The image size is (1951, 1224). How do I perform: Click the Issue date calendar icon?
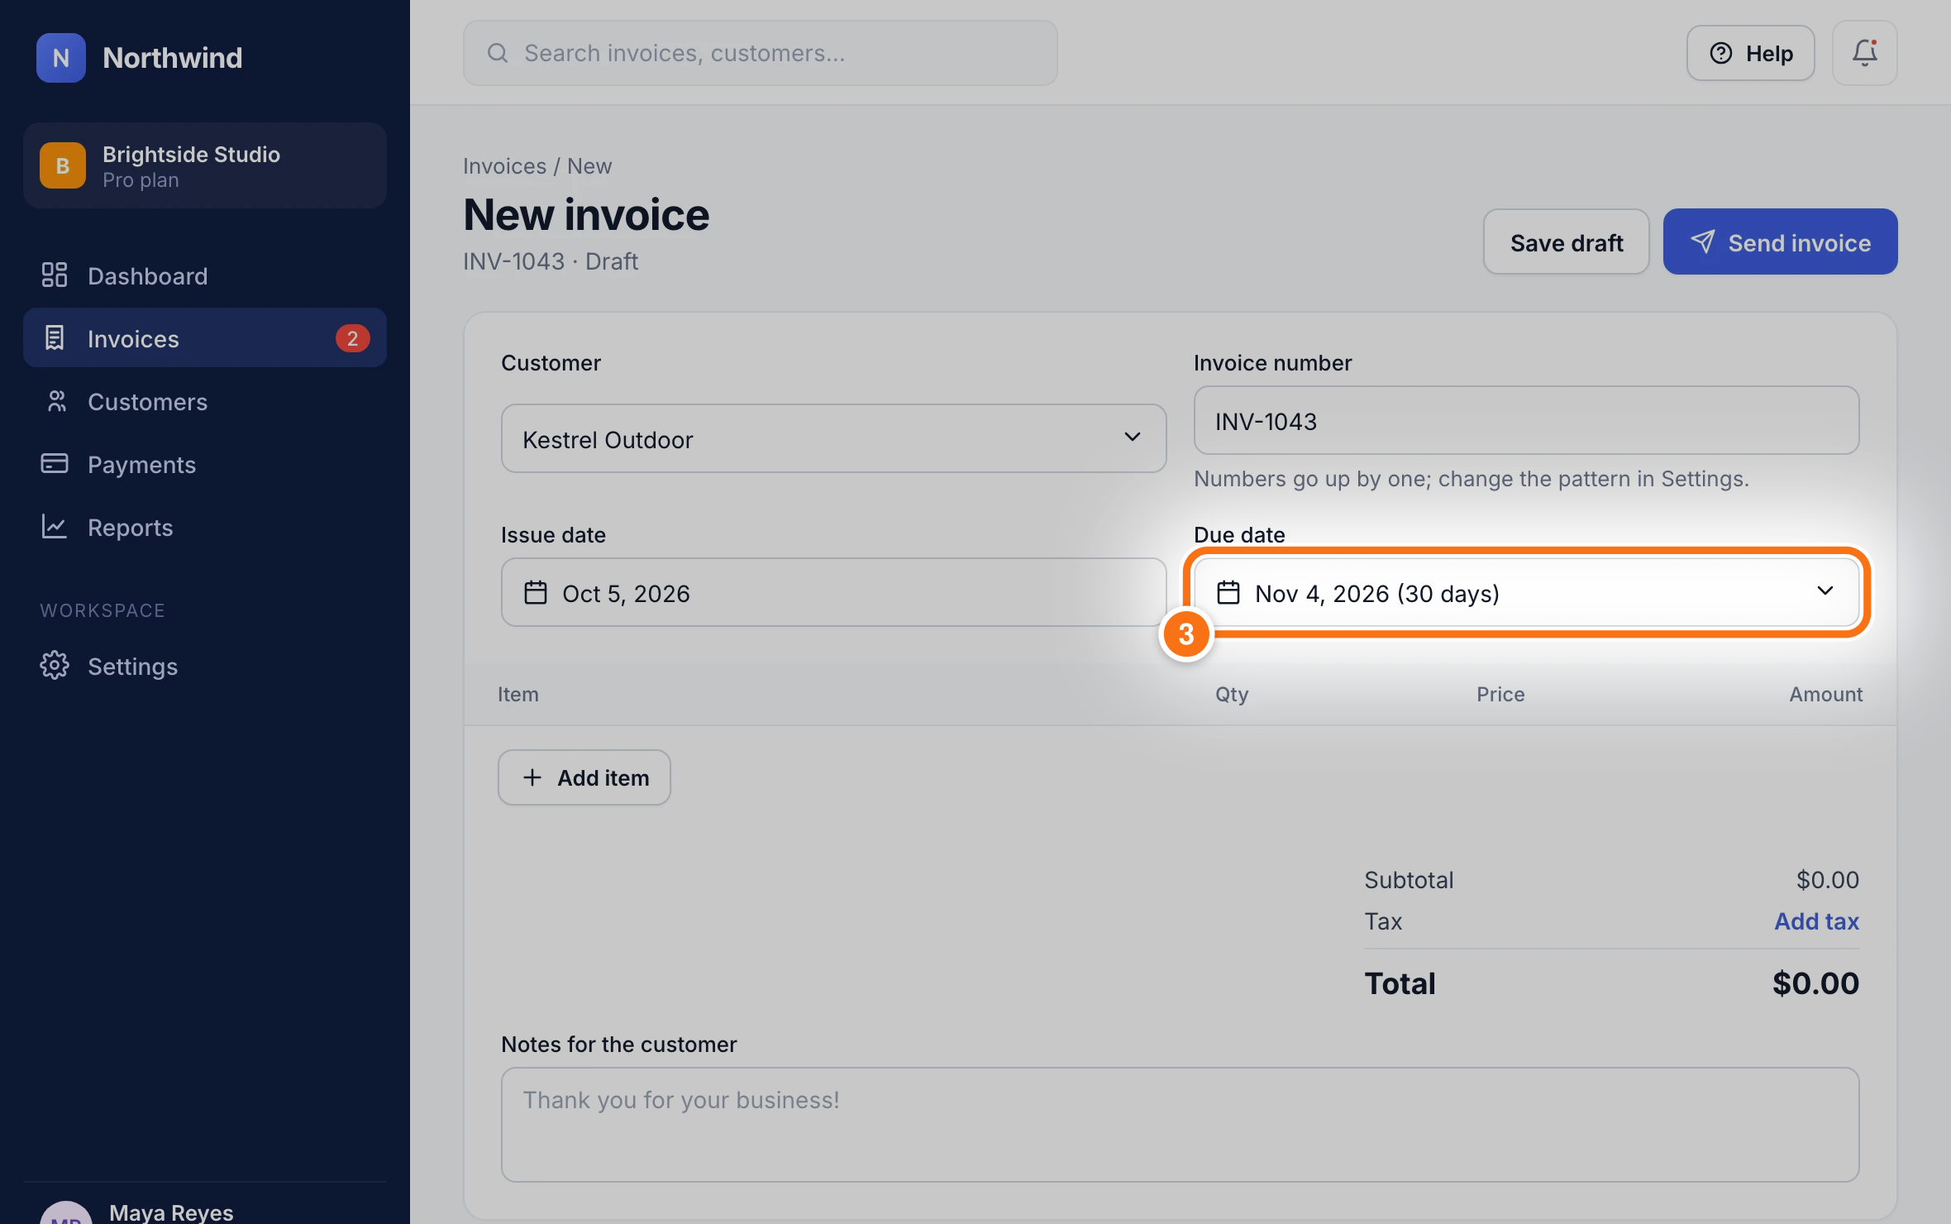coord(536,593)
